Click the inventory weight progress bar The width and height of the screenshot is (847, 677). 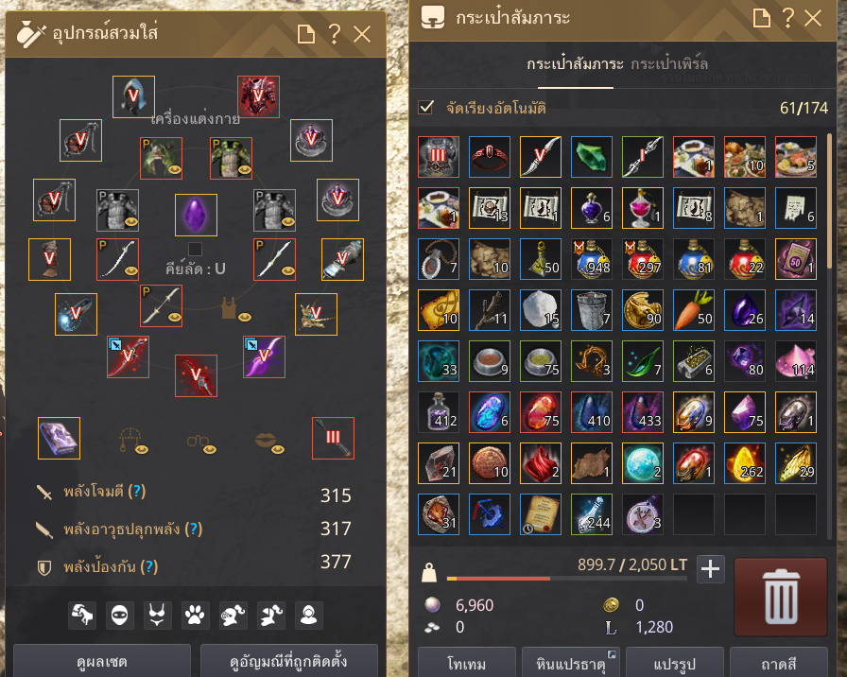(x=567, y=579)
